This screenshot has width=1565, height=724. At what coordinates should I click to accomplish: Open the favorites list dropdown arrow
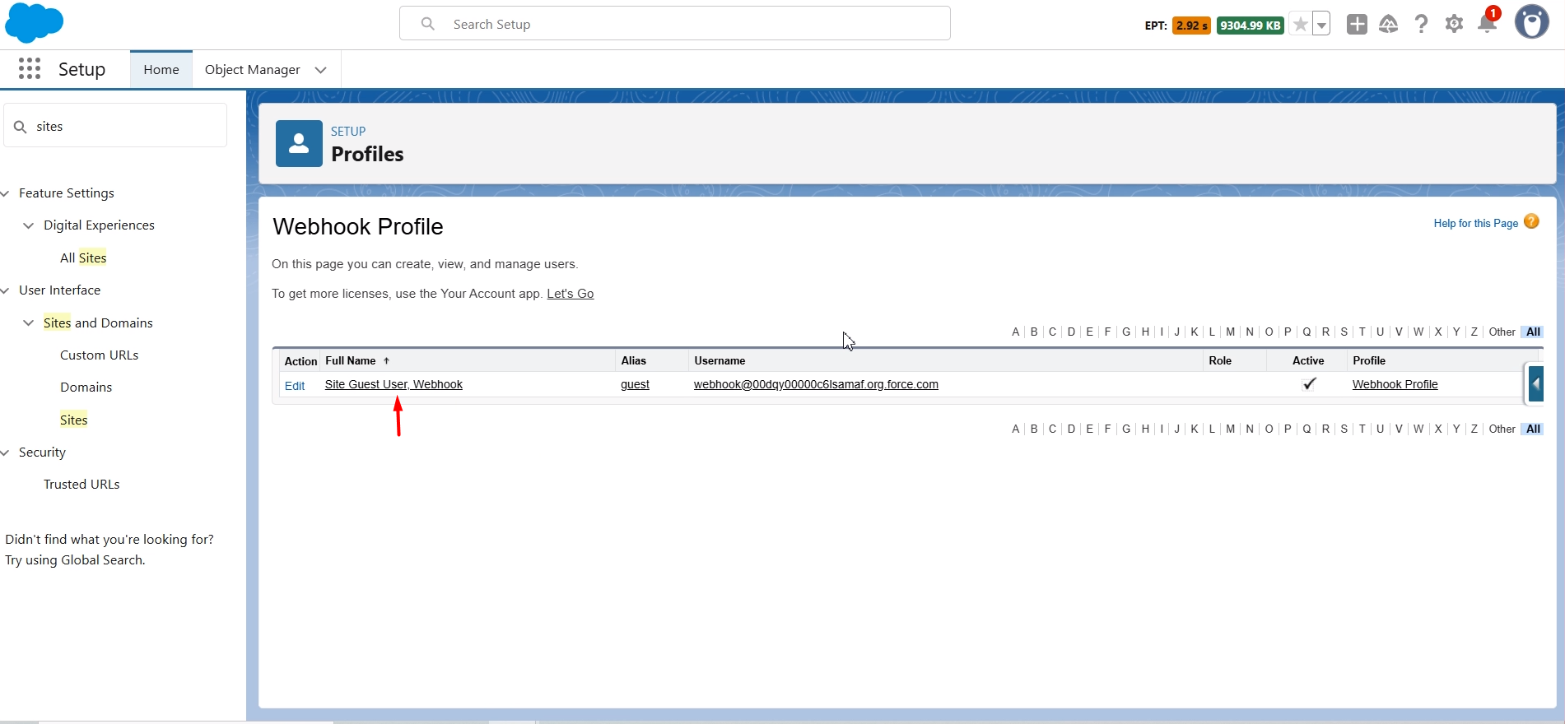(x=1321, y=25)
